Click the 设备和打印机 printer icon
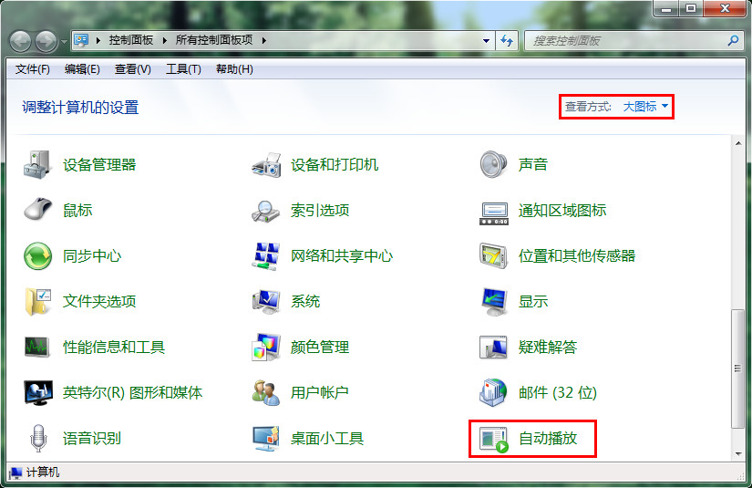Image resolution: width=752 pixels, height=488 pixels. tap(265, 165)
